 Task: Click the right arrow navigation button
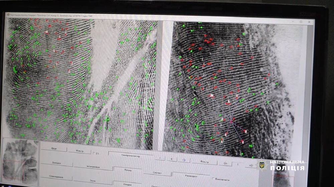251,165
